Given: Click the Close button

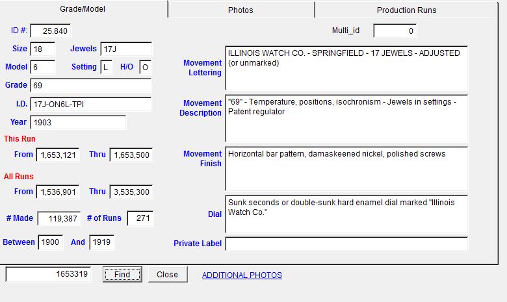Looking at the screenshot, I should pos(167,274).
